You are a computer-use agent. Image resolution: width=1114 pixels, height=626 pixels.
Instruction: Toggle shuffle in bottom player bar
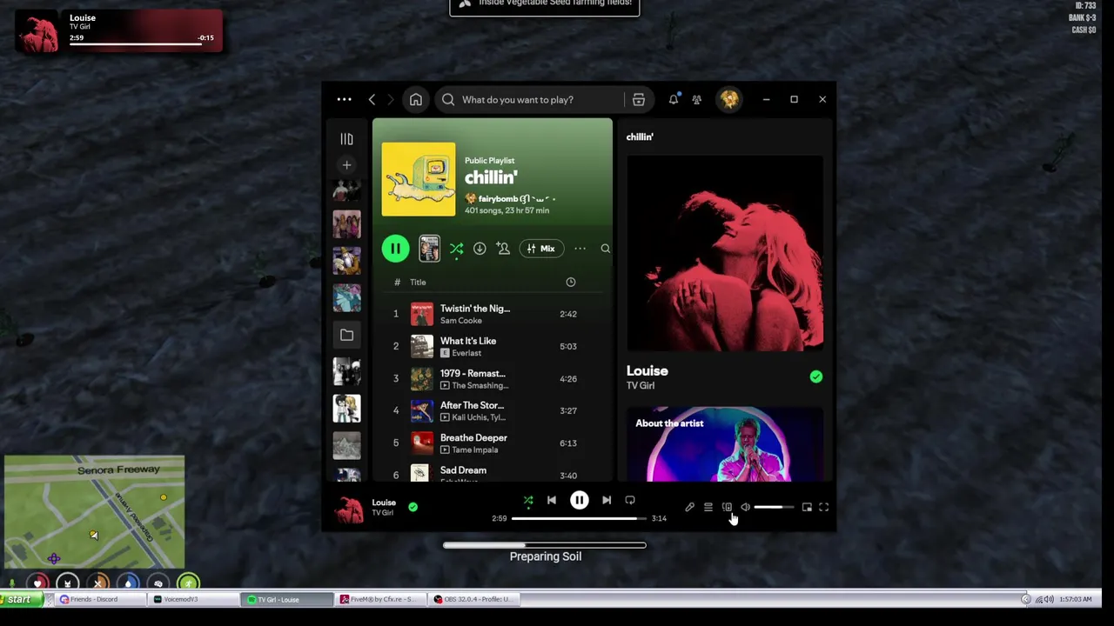(x=528, y=500)
